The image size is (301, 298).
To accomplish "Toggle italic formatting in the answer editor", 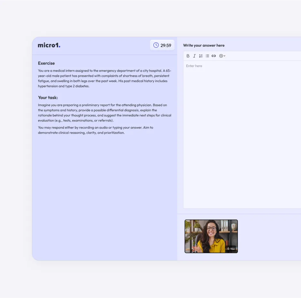I will [194, 56].
